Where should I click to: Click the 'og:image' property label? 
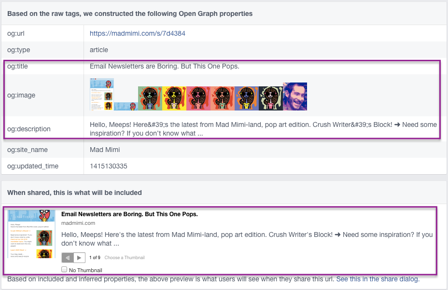[21, 96]
